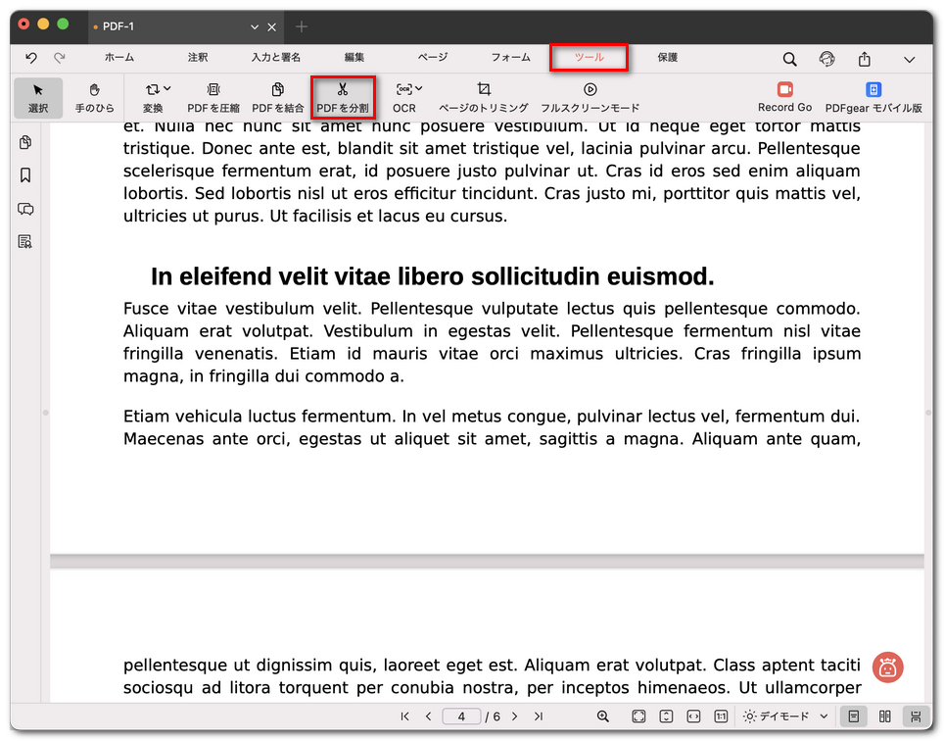This screenshot has height=741, width=944.
Task: Open the 保護 protect tab
Action: click(x=668, y=57)
